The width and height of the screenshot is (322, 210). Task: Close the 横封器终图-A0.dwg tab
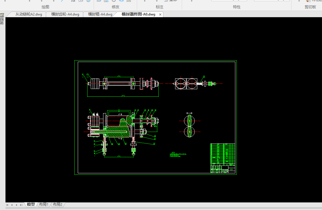coord(160,15)
